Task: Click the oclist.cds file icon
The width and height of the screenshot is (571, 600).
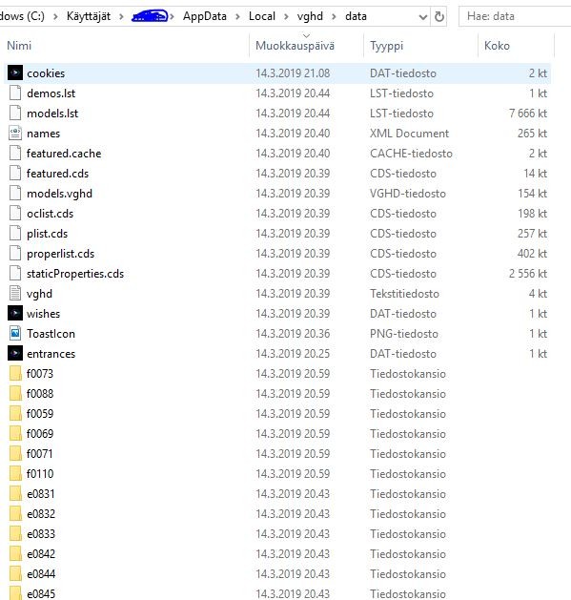Action: pyautogui.click(x=15, y=213)
